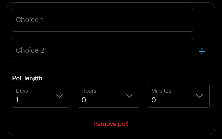Click the Poll length heading
This screenshot has height=139, width=222.
27,78
